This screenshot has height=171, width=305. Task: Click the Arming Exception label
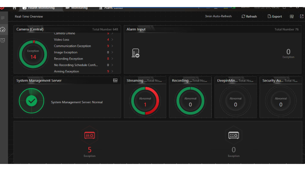coord(66,71)
